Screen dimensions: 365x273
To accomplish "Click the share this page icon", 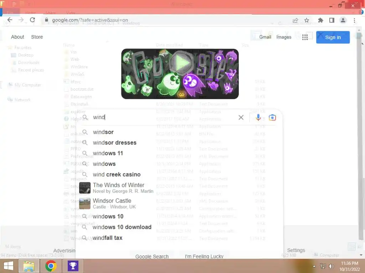I will point(295,20).
